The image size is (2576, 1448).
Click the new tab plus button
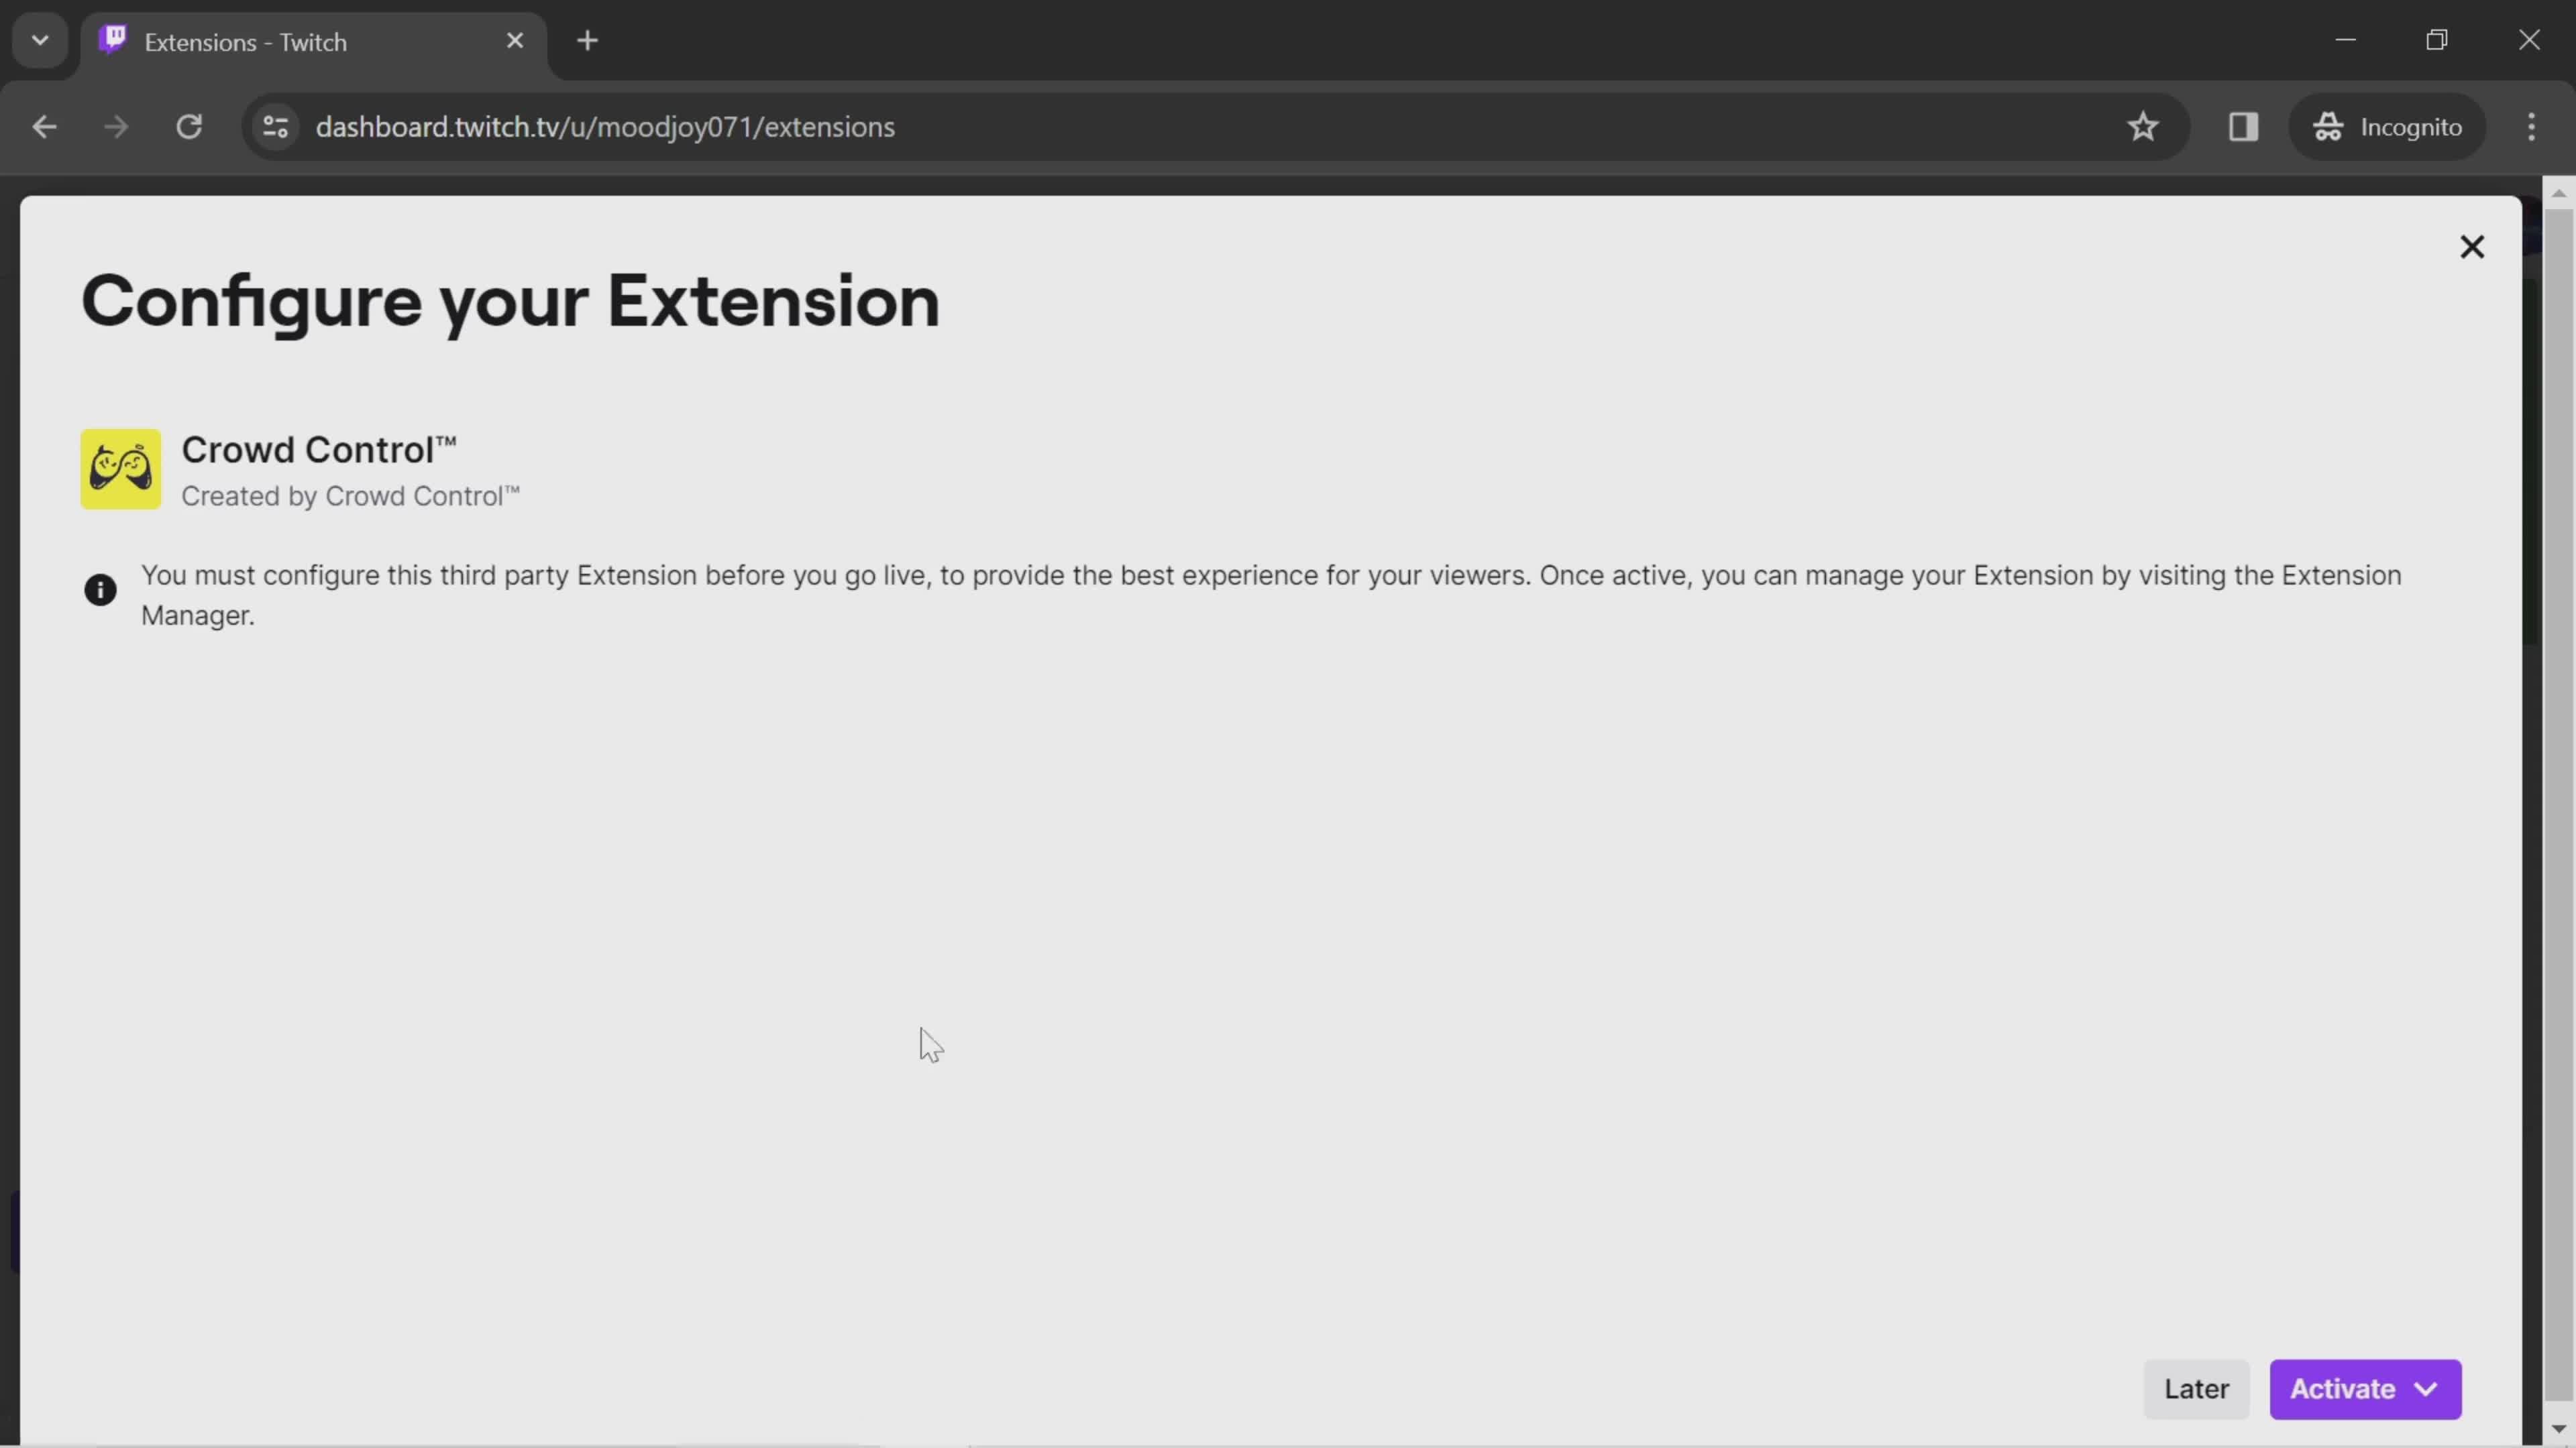click(x=588, y=39)
